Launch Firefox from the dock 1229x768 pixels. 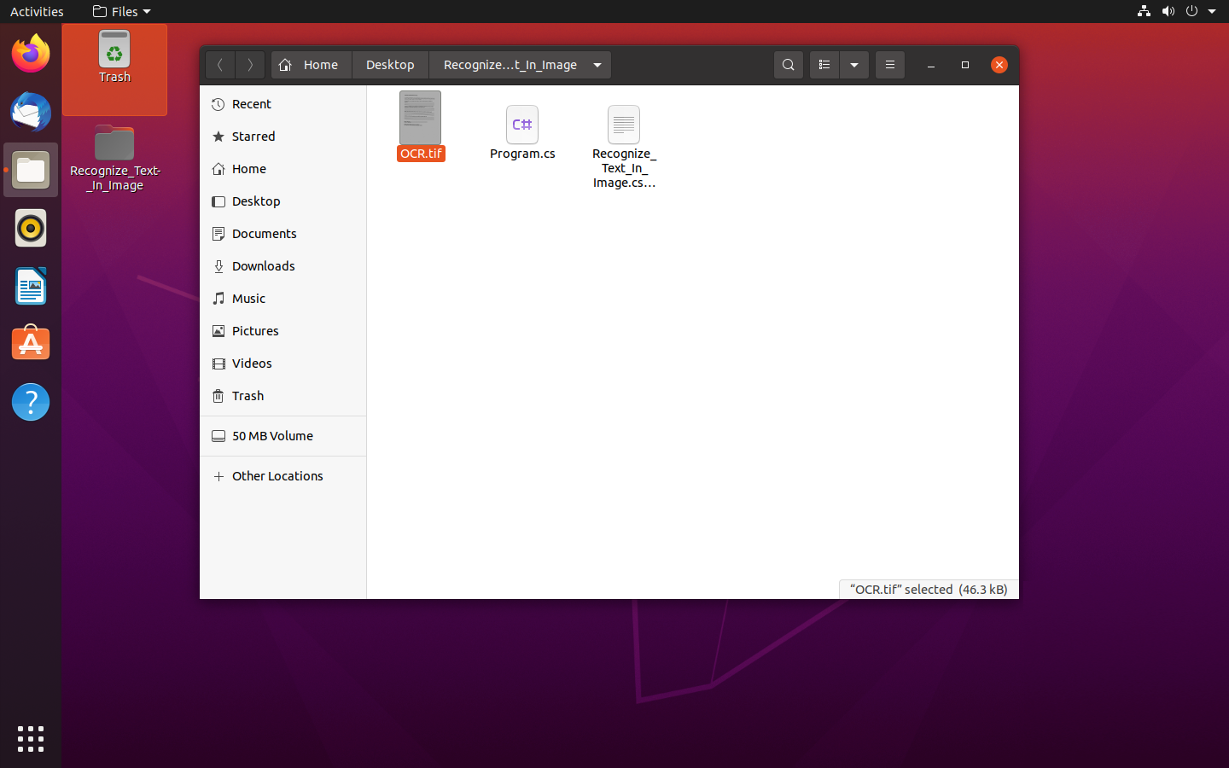(31, 55)
